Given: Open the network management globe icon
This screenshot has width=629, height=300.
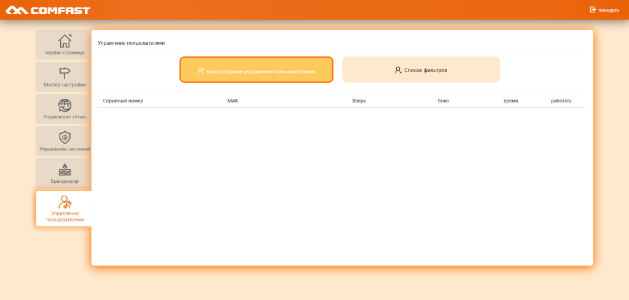Looking at the screenshot, I should 64,105.
